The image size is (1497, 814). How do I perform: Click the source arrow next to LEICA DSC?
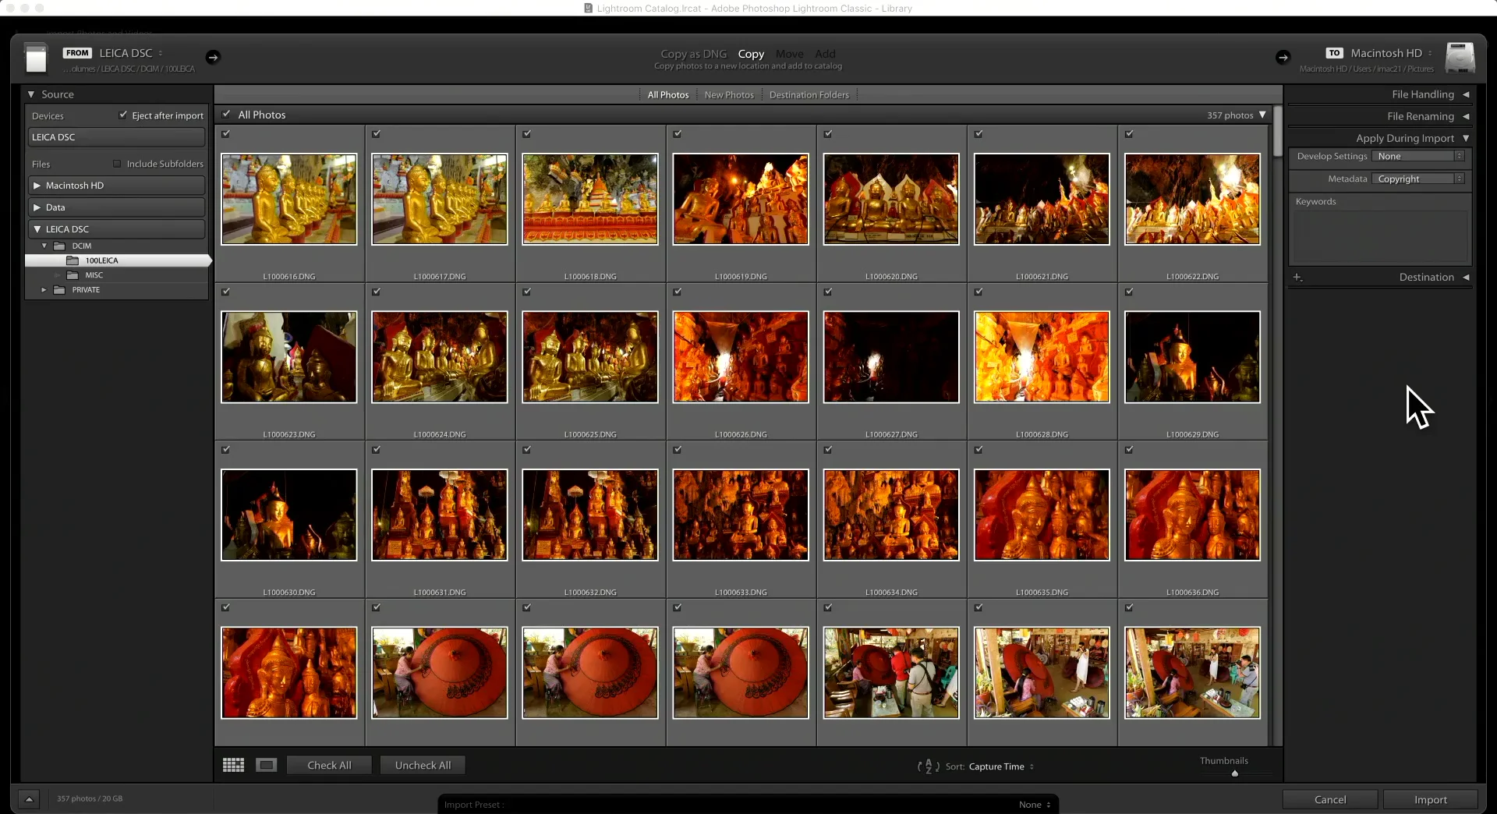213,57
